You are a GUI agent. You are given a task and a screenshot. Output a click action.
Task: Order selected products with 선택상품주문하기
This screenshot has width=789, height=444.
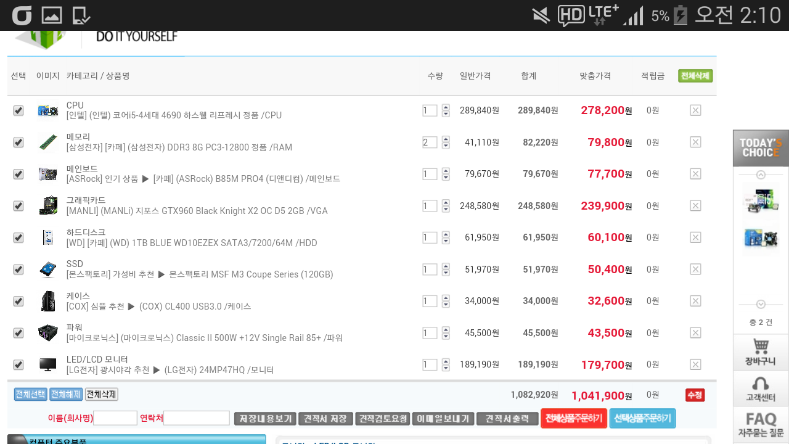[x=643, y=418]
